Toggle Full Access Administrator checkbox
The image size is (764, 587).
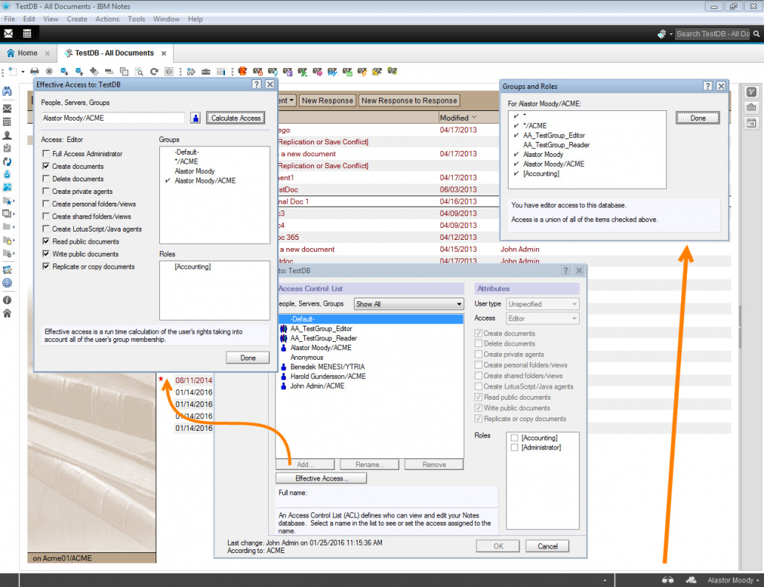(47, 153)
